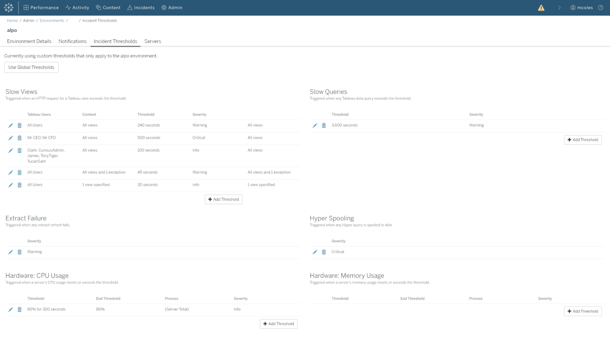Click 'Hyper Spooling' section heading
The width and height of the screenshot is (610, 347).
(x=332, y=218)
